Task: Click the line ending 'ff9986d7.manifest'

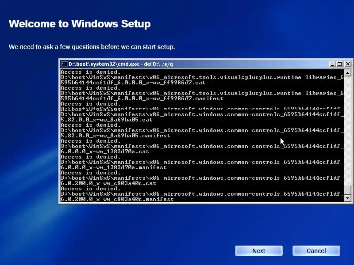Action: [x=142, y=98]
